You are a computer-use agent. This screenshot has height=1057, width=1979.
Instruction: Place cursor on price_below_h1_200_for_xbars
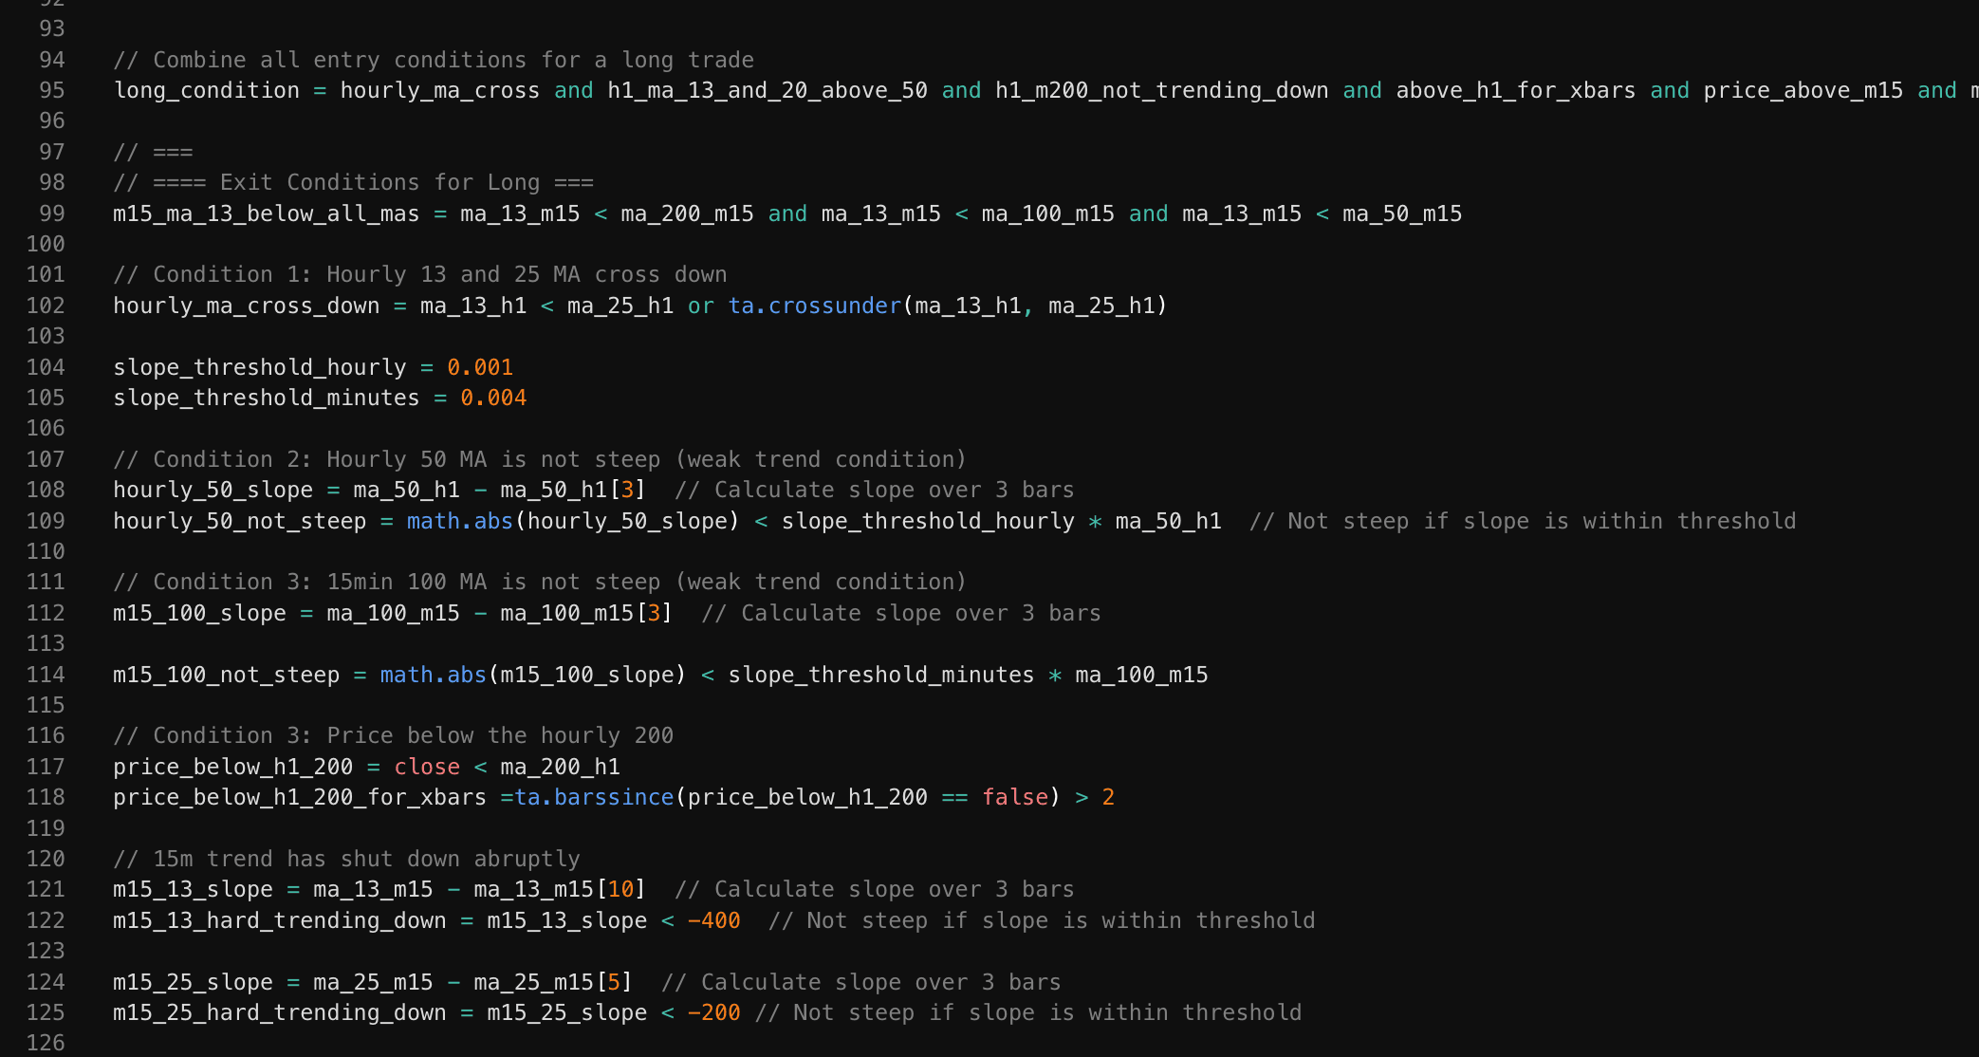[x=299, y=797]
